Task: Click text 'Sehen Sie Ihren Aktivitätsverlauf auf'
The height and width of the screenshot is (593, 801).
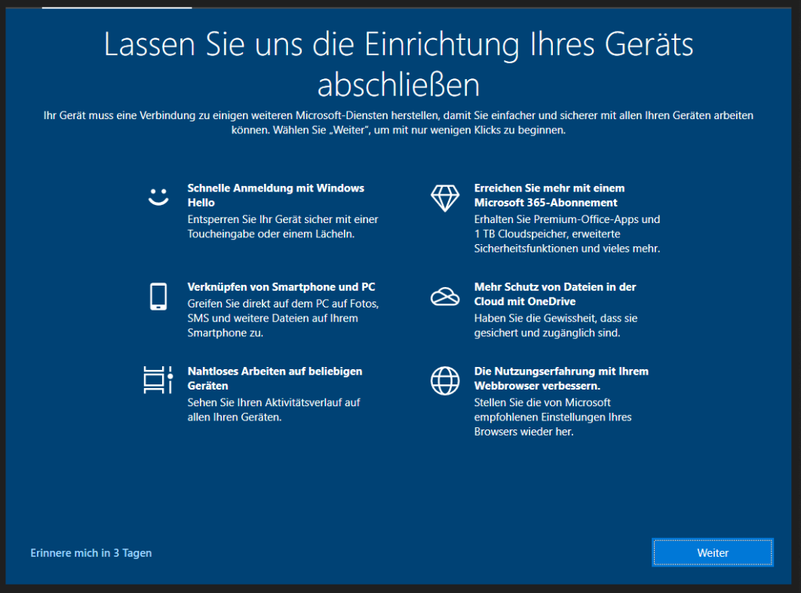Action: [x=274, y=409]
